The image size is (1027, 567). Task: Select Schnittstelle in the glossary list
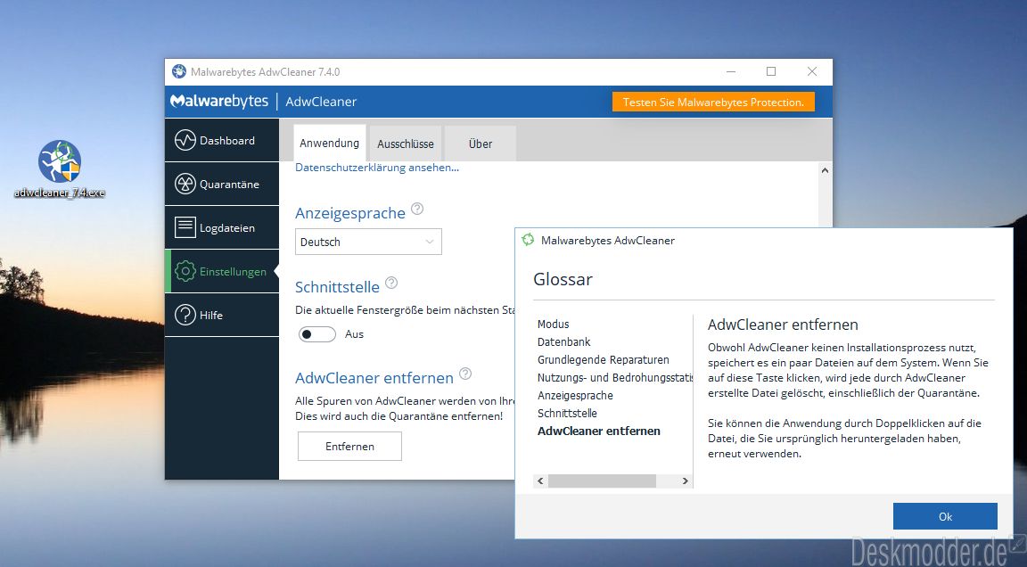pos(567,413)
